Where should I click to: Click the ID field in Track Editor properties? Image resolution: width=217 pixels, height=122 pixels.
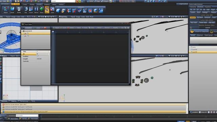coord(42,54)
